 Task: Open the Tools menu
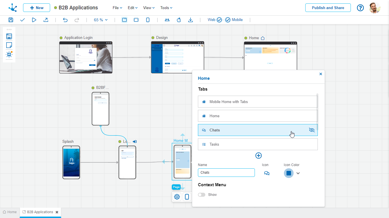(166, 8)
